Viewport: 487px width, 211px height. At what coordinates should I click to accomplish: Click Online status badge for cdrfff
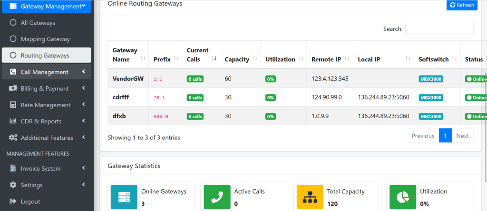(476, 98)
